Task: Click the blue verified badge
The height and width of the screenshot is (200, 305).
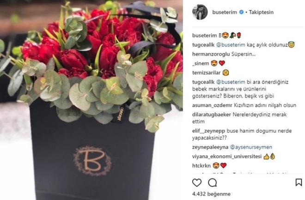Action: (241, 12)
